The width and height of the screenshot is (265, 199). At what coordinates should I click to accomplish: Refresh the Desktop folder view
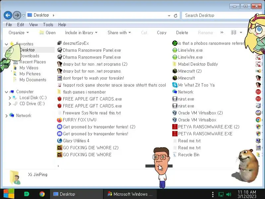(176, 16)
